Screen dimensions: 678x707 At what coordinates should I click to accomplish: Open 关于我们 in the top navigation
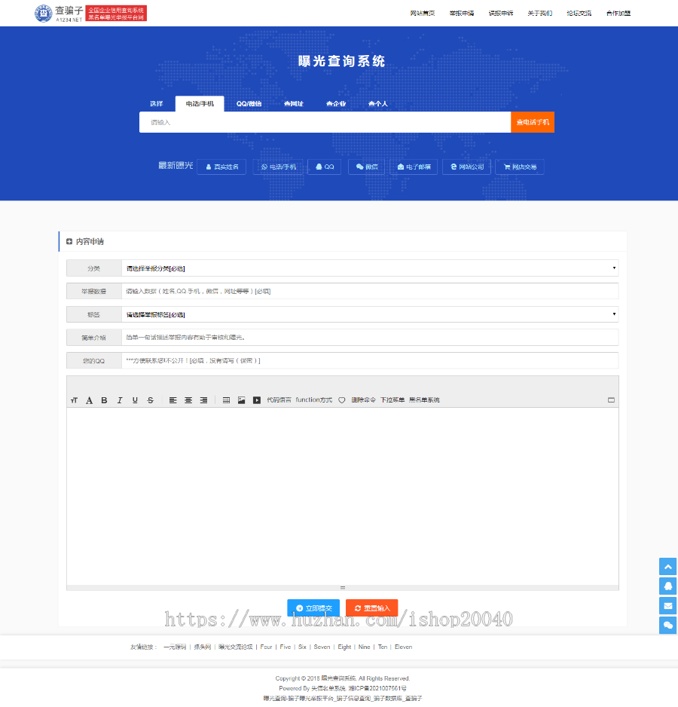(539, 13)
